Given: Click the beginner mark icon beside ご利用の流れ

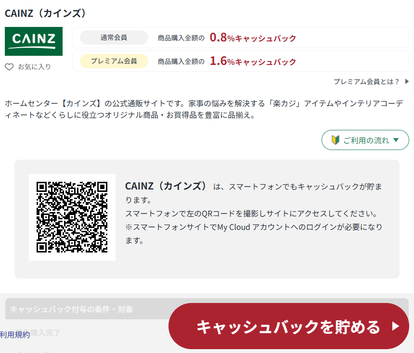Looking at the screenshot, I should pyautogui.click(x=336, y=140).
